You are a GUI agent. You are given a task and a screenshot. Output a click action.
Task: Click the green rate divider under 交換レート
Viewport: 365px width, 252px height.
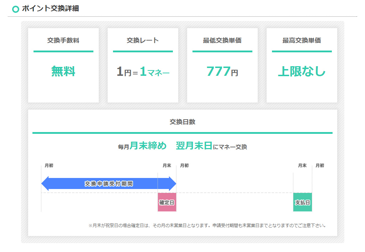143,51
